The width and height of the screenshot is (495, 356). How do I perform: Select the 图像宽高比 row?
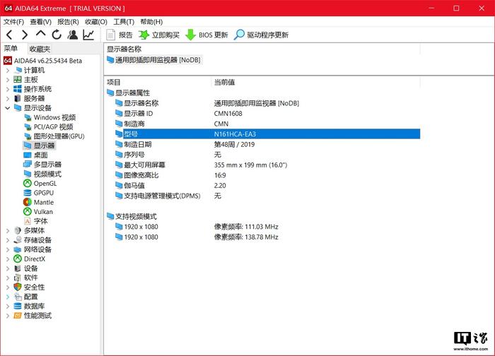pos(267,175)
